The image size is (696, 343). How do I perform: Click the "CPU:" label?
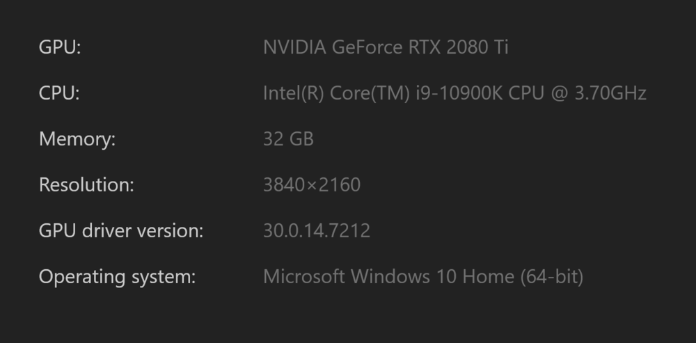[59, 93]
